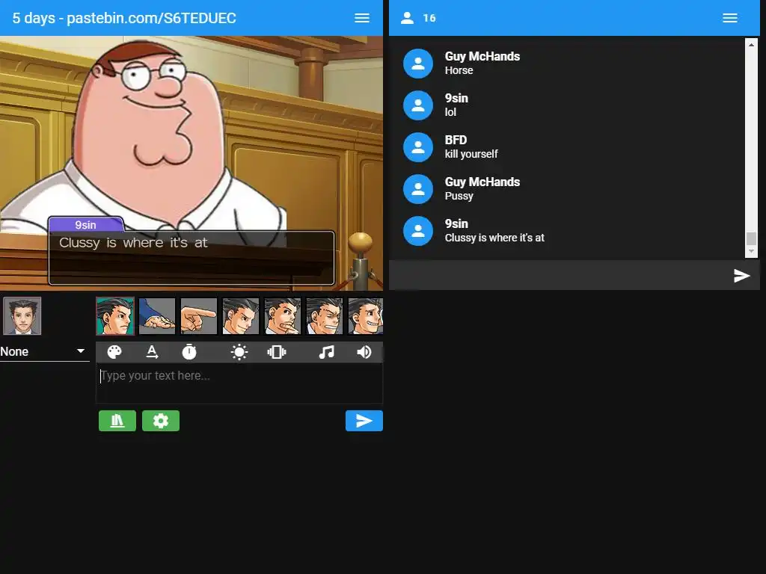The image size is (766, 574).
Task: Open the green court record button
Action: click(117, 421)
